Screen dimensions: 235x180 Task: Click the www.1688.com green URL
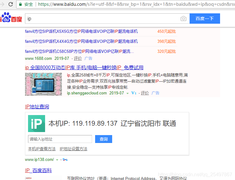(x=38, y=58)
